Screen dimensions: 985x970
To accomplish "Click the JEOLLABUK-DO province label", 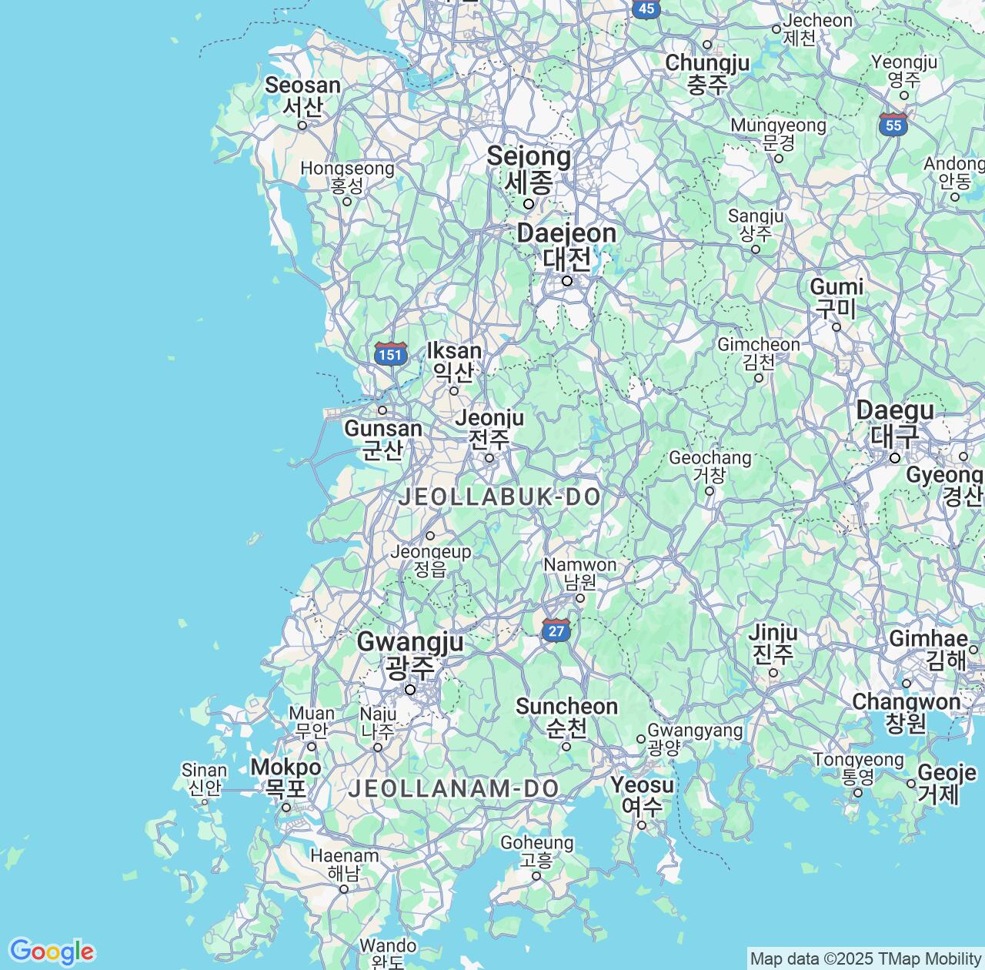I will [x=499, y=497].
